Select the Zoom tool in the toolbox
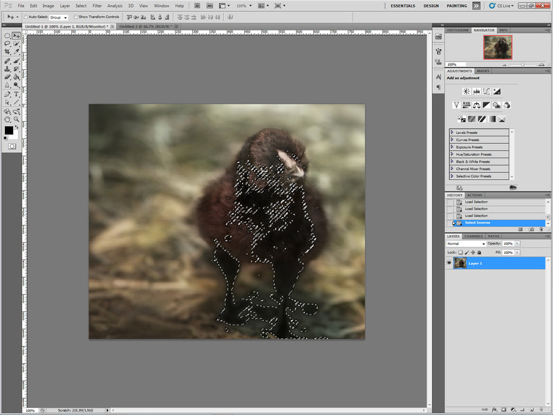 (16, 119)
